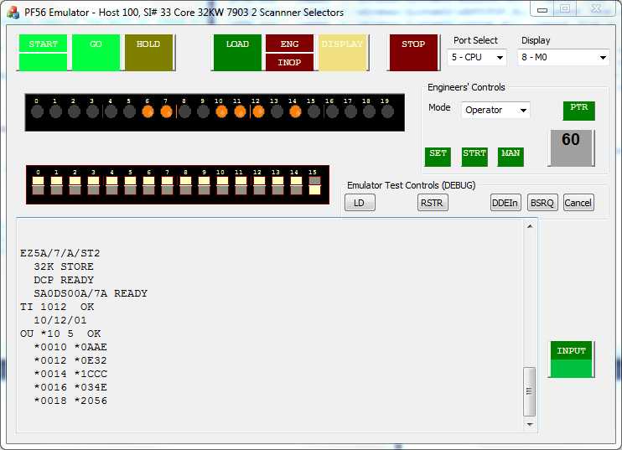Click the red INOP button

pyautogui.click(x=289, y=62)
